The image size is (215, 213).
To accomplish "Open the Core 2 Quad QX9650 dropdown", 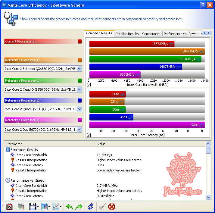I will click(x=79, y=89).
